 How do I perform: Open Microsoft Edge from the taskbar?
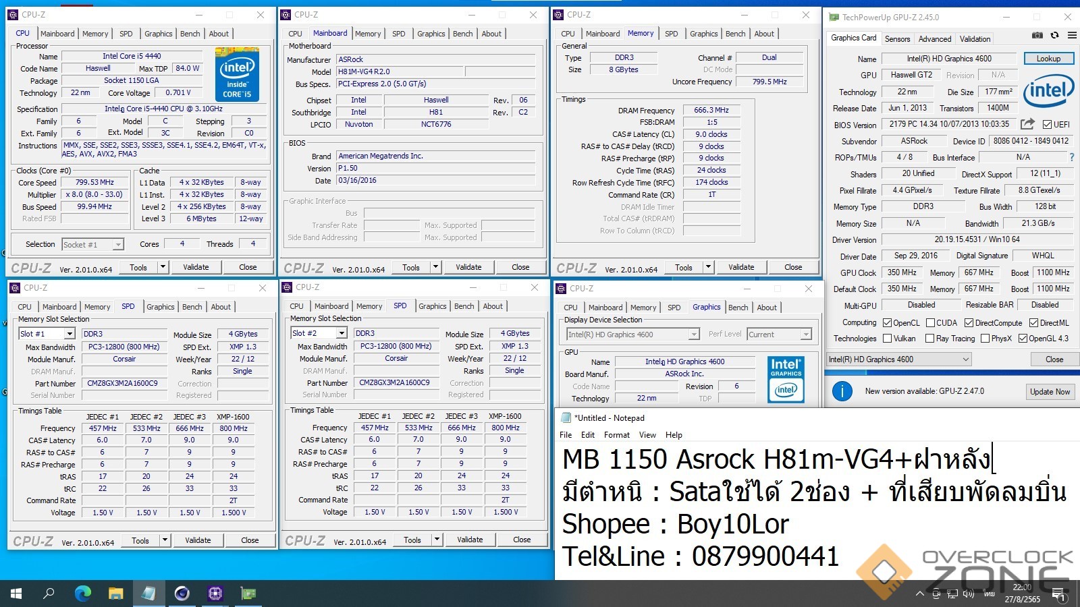[82, 594]
